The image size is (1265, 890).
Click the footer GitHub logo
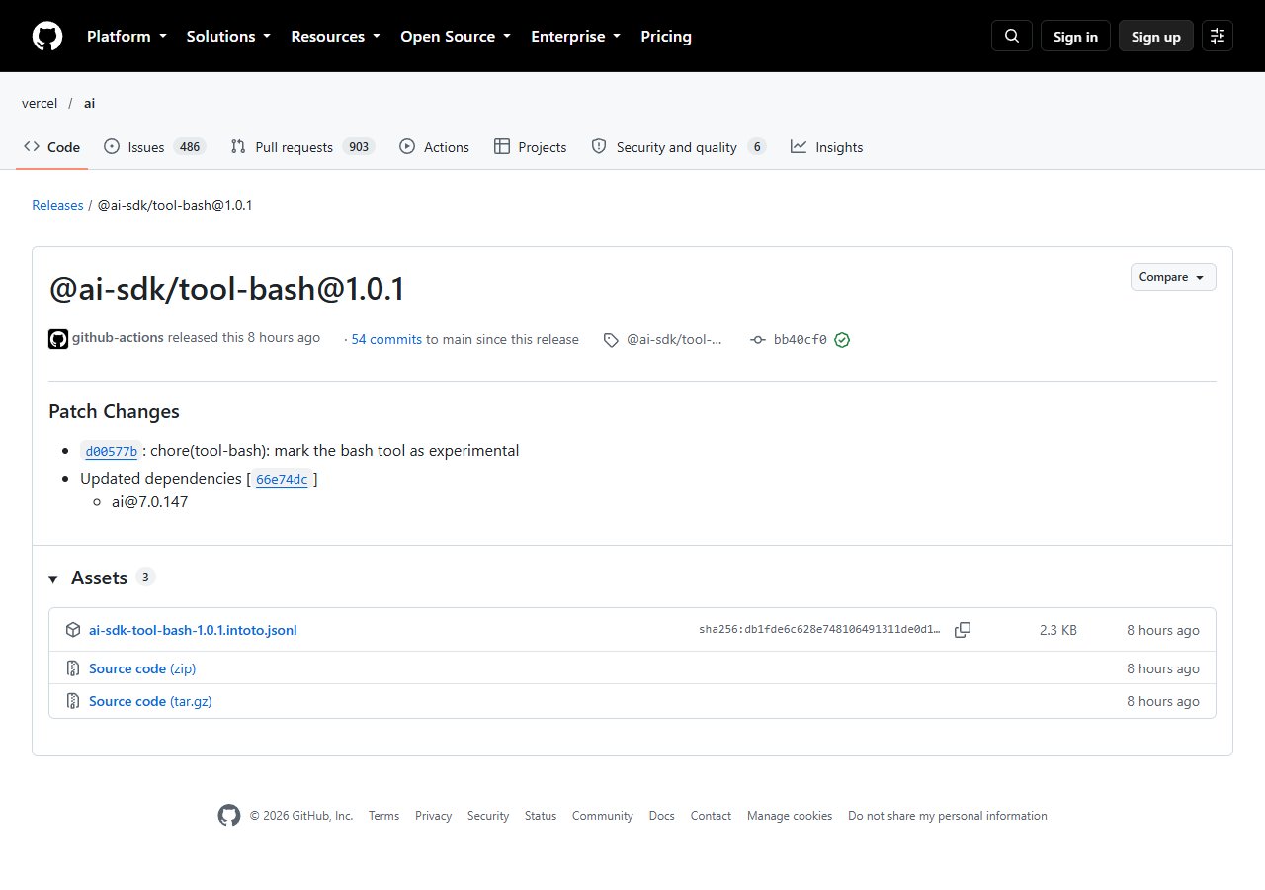point(229,816)
